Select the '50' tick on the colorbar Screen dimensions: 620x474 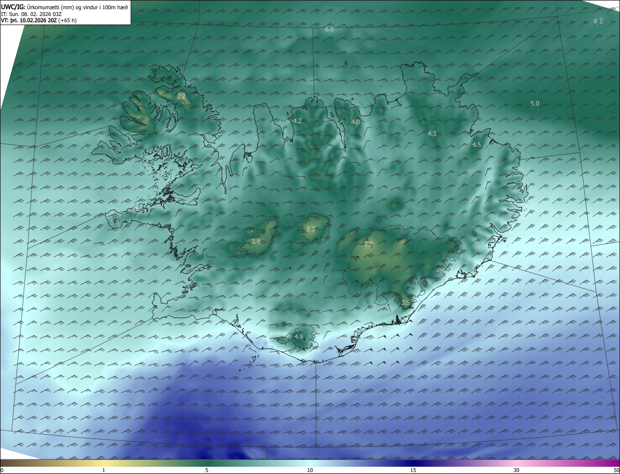point(616,470)
